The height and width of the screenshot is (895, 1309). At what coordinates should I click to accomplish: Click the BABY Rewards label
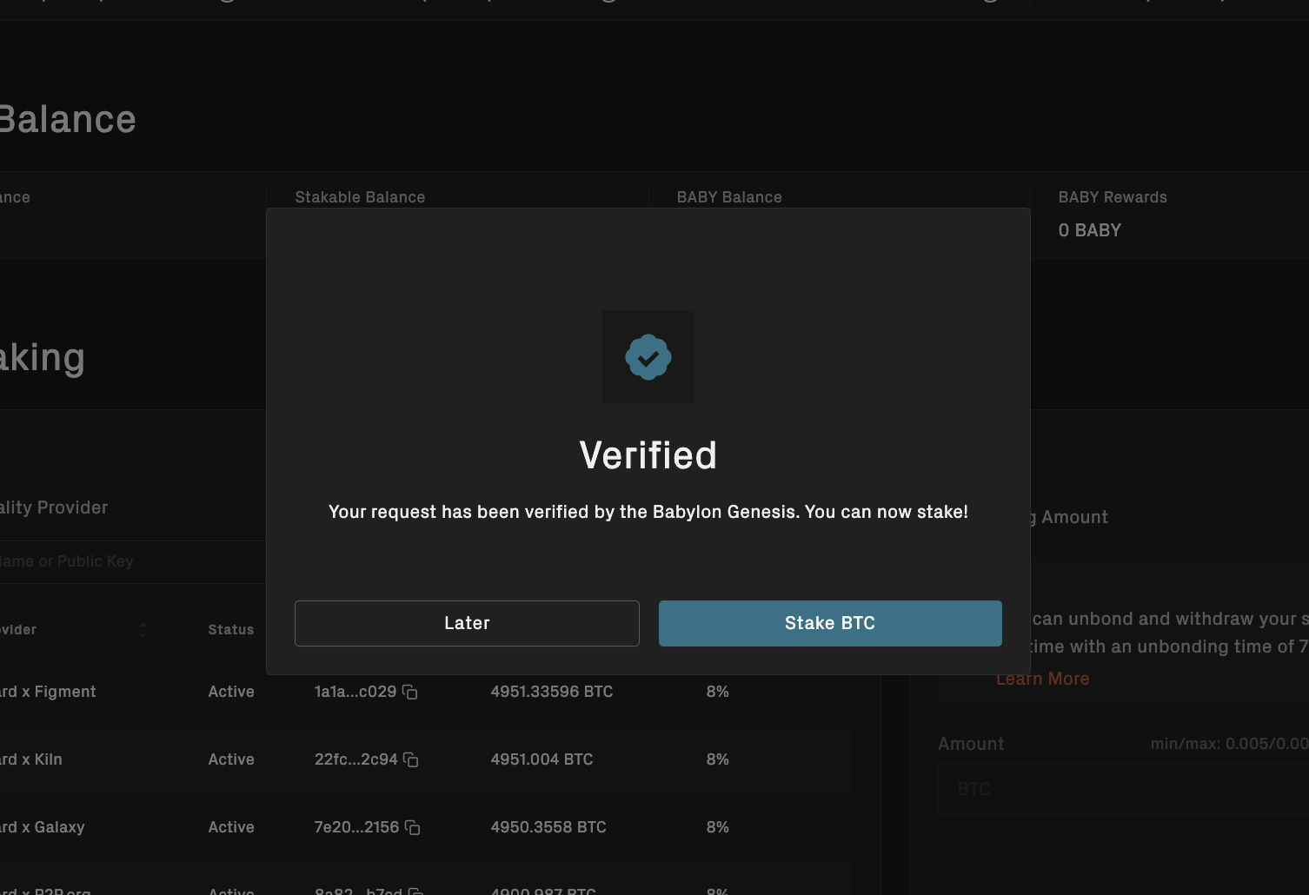[x=1113, y=197]
